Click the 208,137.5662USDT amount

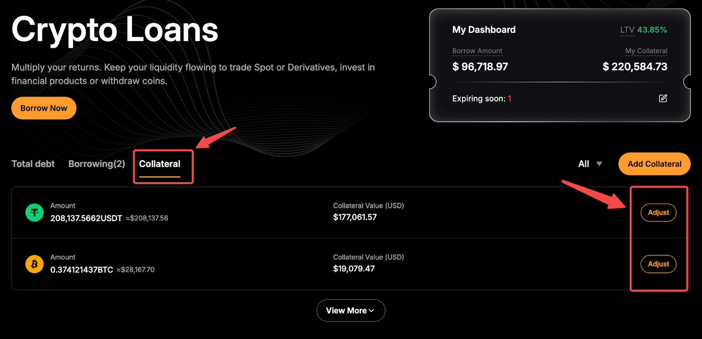(86, 218)
